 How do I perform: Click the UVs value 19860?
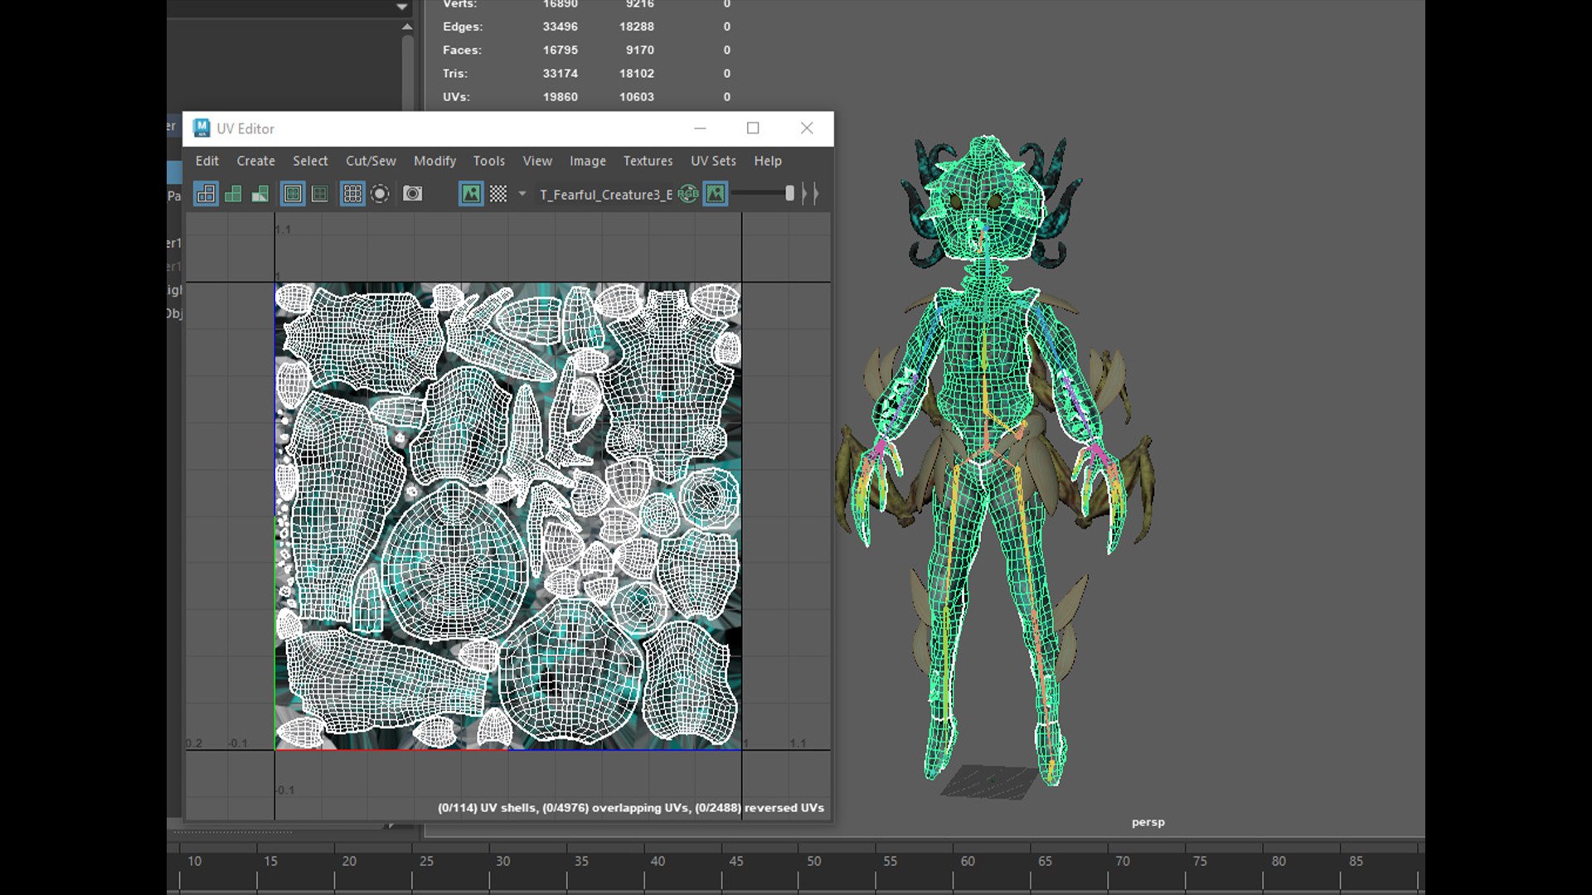pyautogui.click(x=561, y=96)
